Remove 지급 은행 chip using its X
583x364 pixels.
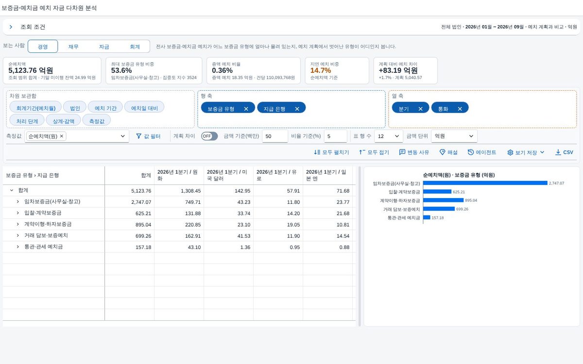(x=297, y=109)
